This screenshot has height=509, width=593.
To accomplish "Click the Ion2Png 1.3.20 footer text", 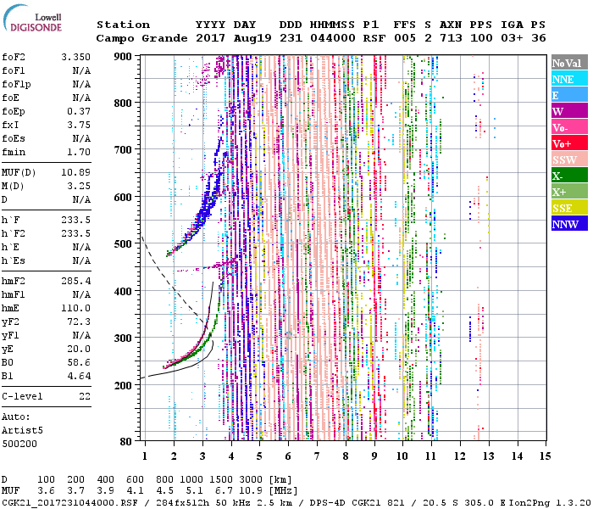I will pyautogui.click(x=550, y=502).
